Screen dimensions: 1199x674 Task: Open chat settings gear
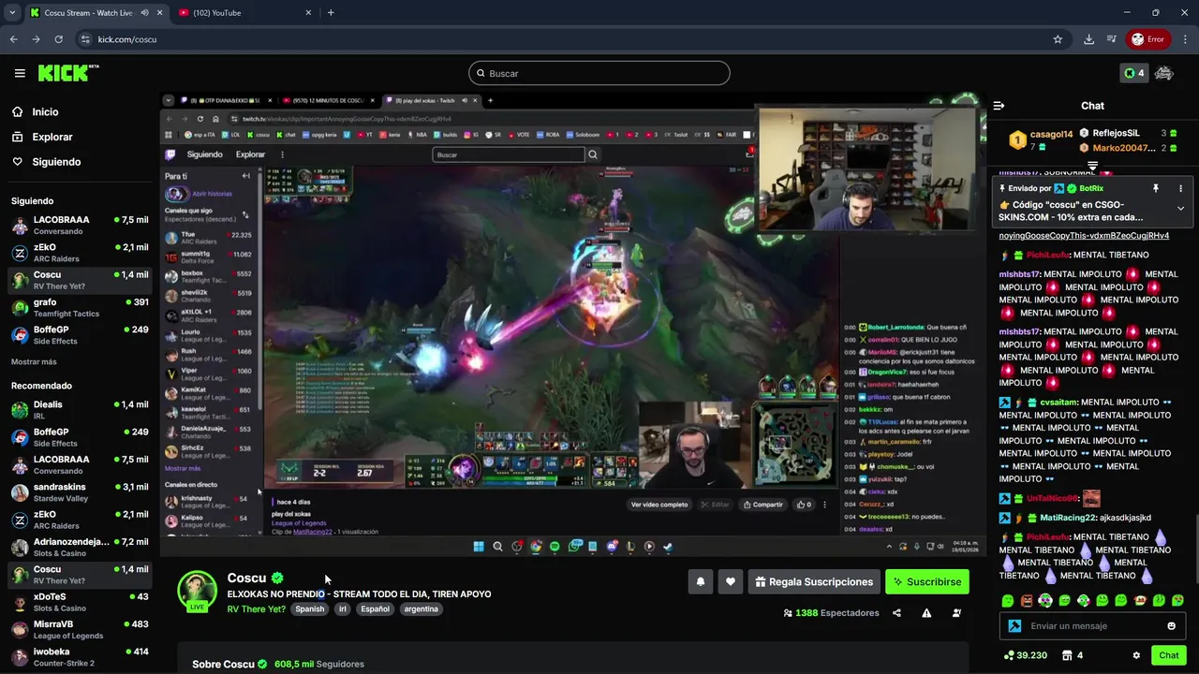[1136, 655]
